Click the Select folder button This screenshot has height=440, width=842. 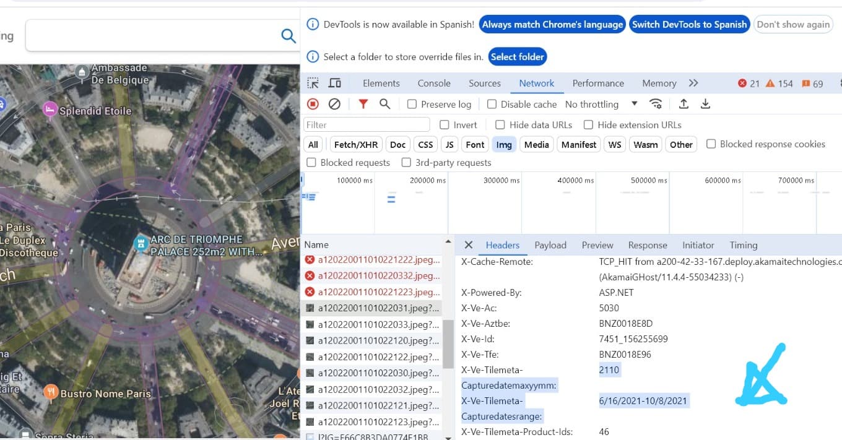coord(518,57)
